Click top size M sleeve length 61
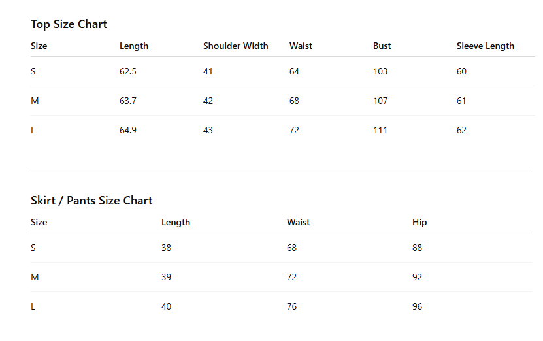The image size is (543, 341). coord(461,101)
